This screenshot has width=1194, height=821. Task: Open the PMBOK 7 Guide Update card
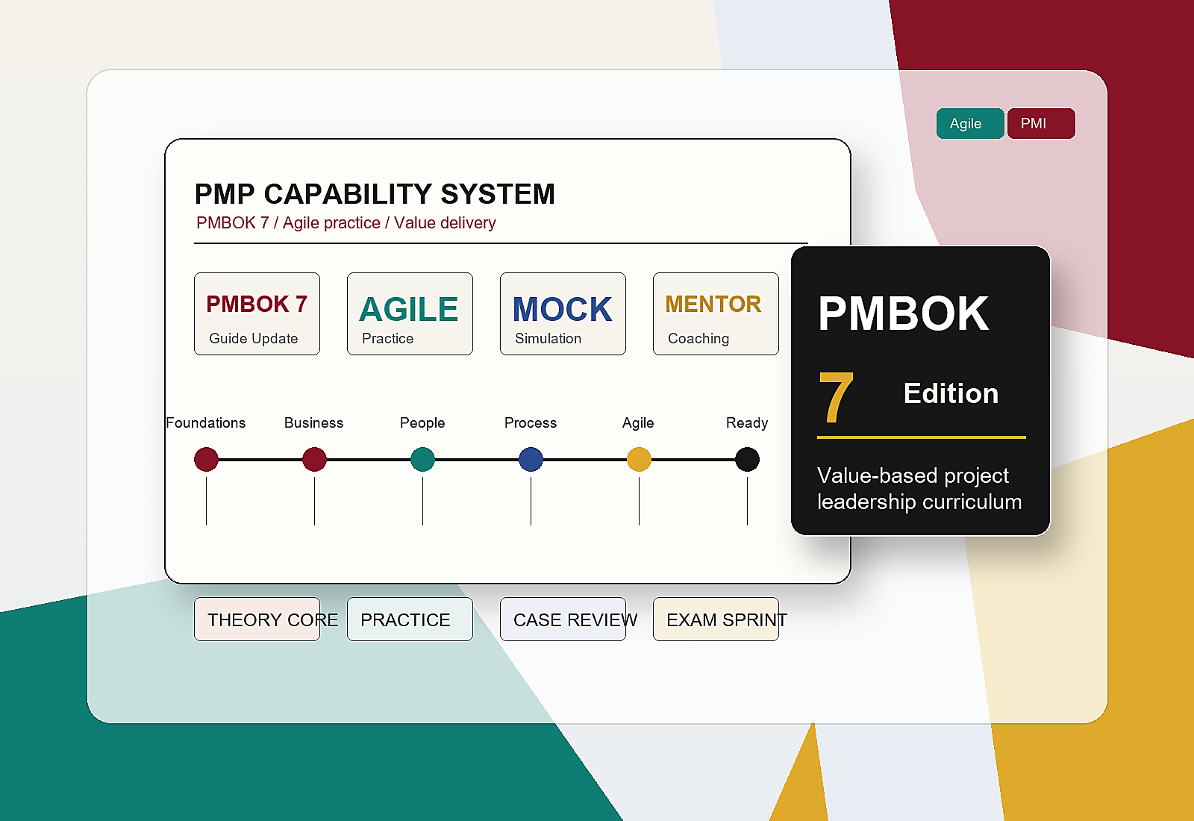[x=257, y=313]
